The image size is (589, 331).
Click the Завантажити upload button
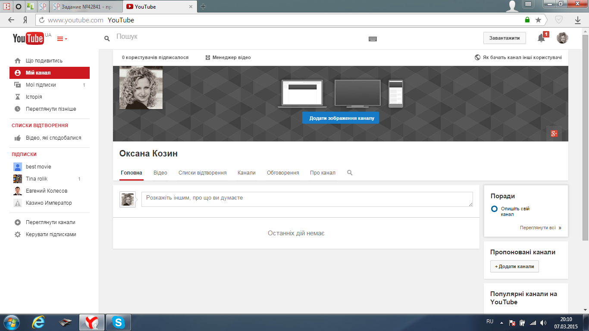point(504,38)
